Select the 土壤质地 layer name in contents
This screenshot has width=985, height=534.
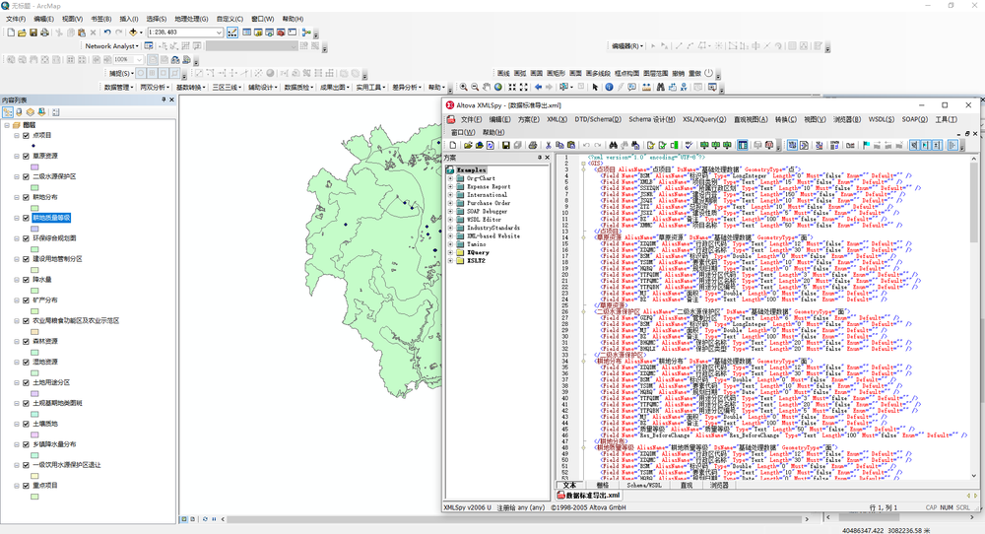(45, 424)
